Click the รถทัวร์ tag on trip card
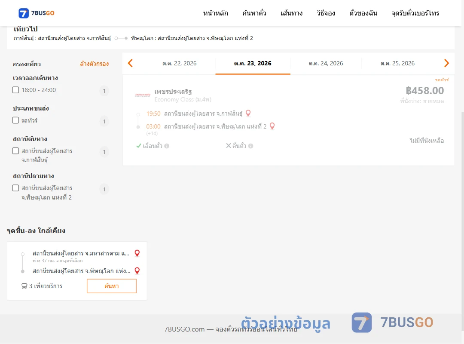 [442, 80]
